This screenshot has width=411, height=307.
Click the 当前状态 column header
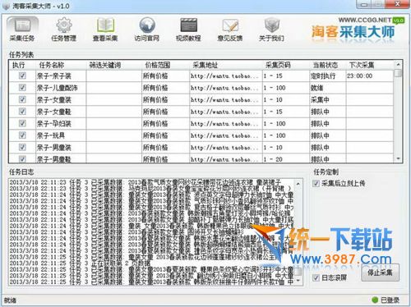(326, 65)
